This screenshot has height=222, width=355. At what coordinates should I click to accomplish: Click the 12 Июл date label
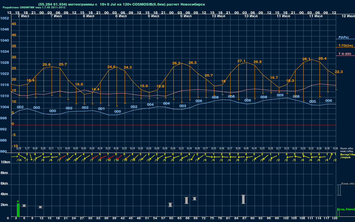(348, 16)
